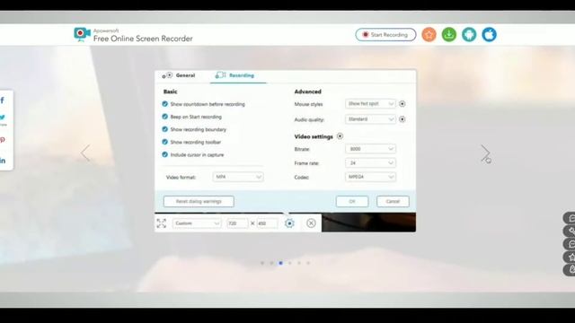Viewport: 575px width, 323px height.
Task: Click Reset dialog warnings button
Action: click(199, 201)
